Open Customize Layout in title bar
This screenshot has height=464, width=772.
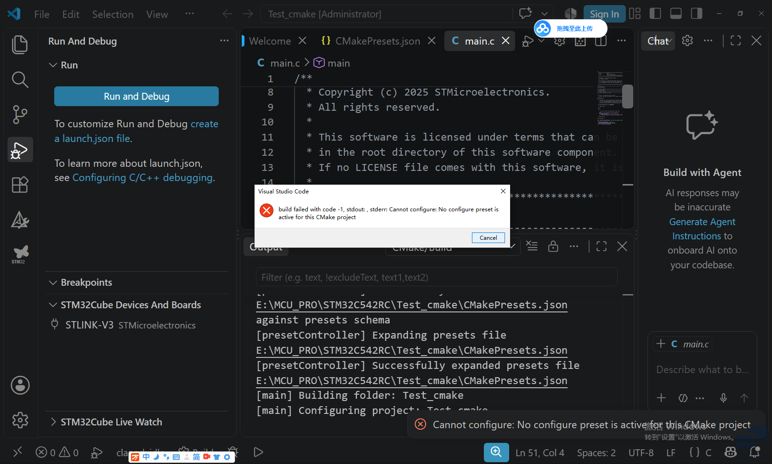click(635, 13)
